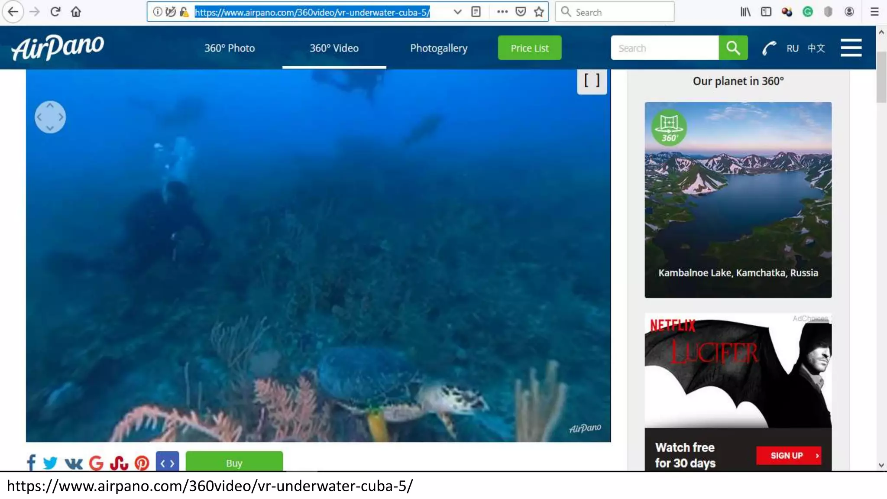Open the Firefox hamburger menu
Image resolution: width=887 pixels, height=499 pixels.
click(x=874, y=12)
